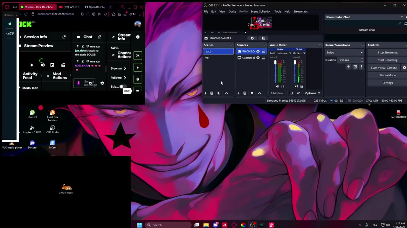Toggle monitoring icon for Mic/Aux
The height and width of the screenshot is (228, 407).
coord(301,86)
